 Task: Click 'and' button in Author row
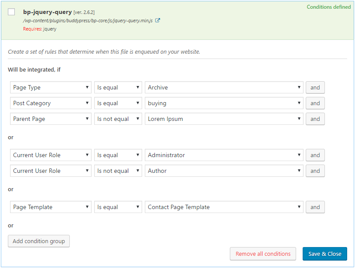[x=315, y=171]
